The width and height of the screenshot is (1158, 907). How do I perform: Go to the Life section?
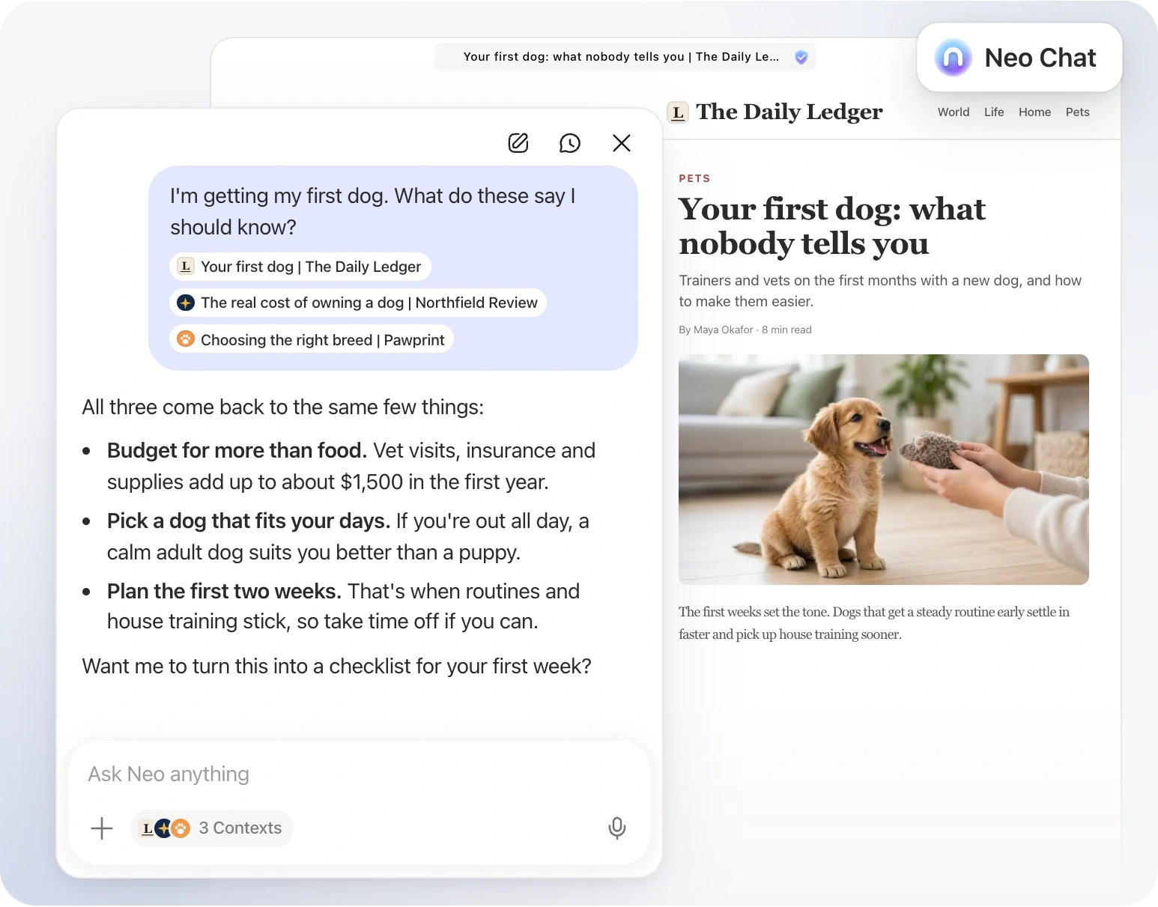tap(994, 112)
